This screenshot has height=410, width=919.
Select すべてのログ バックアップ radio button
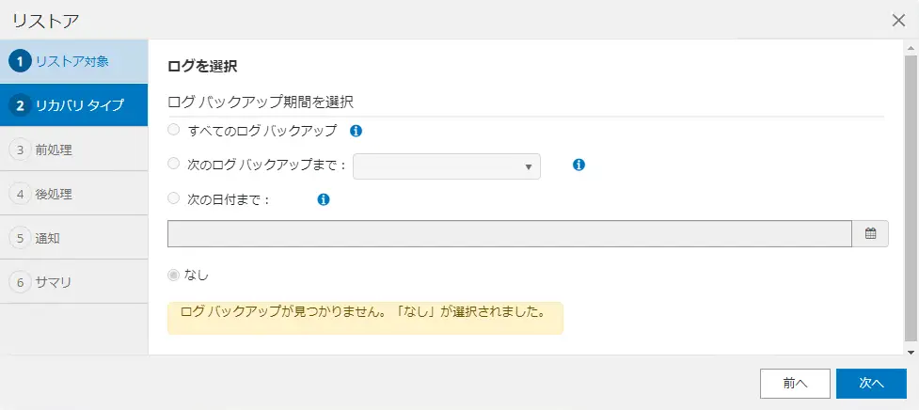(x=173, y=130)
